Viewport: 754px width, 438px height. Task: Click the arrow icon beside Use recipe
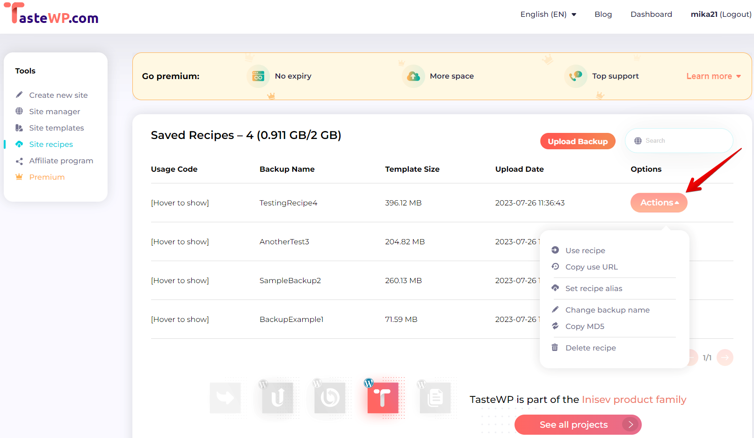click(555, 250)
